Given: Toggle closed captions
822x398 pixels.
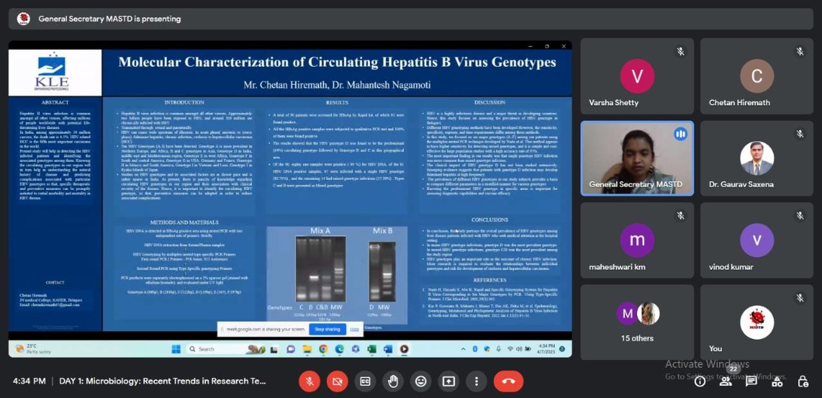Looking at the screenshot, I should click(365, 381).
